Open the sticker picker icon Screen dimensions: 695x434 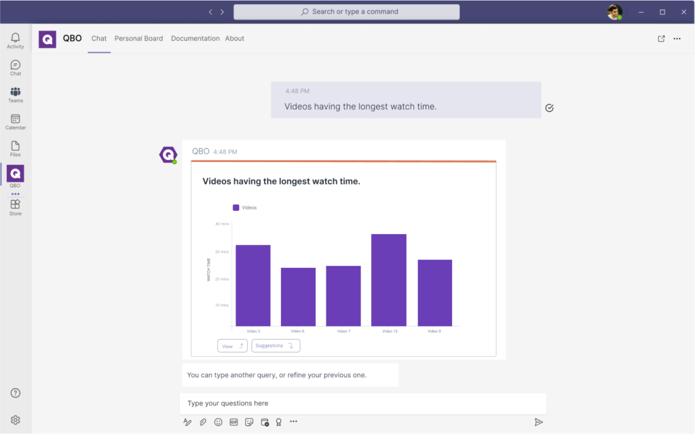coord(249,422)
